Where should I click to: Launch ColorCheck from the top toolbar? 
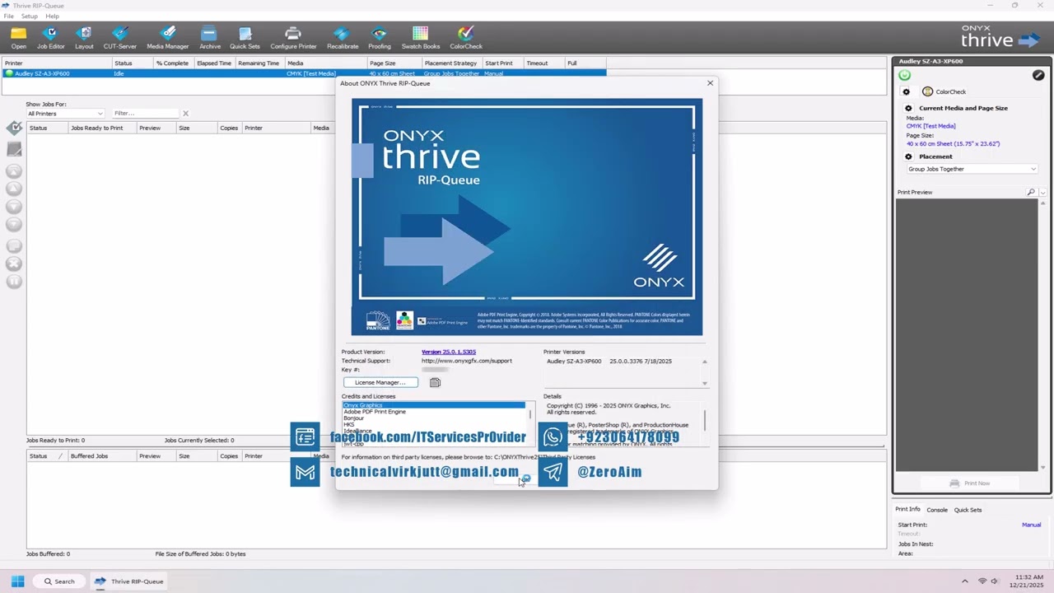pos(466,38)
